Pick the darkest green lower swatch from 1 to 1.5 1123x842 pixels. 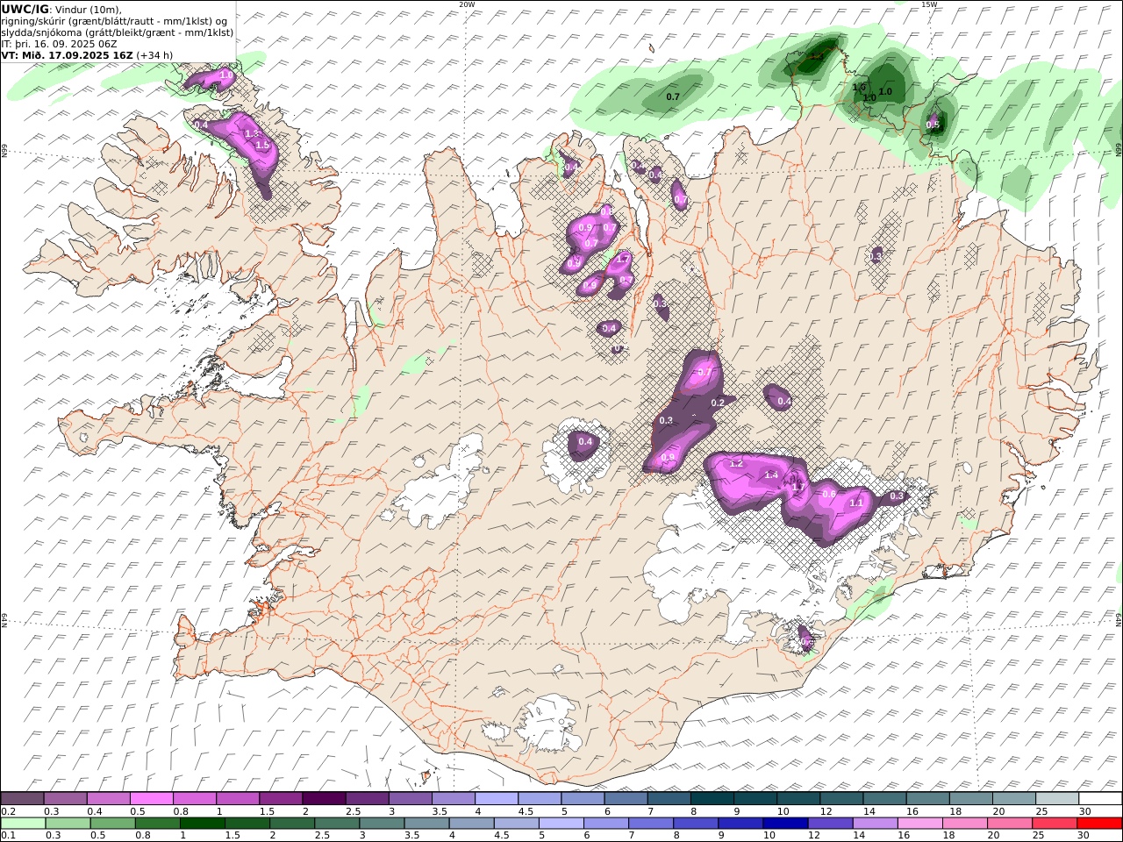click(202, 824)
